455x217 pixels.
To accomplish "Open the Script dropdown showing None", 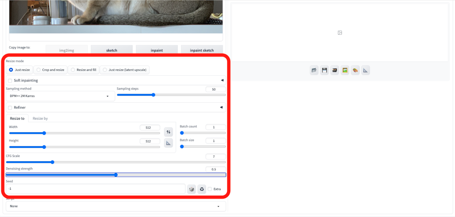I will pyautogui.click(x=116, y=206).
